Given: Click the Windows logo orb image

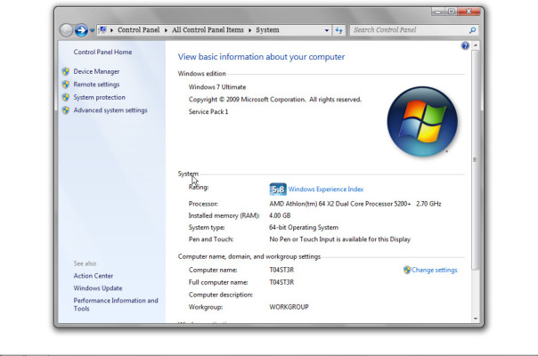Looking at the screenshot, I should pos(422,122).
